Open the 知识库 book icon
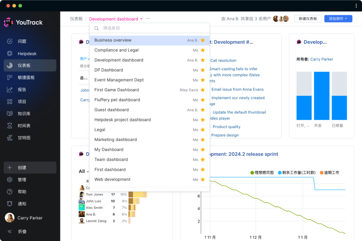The width and height of the screenshot is (362, 241). pos(10,113)
